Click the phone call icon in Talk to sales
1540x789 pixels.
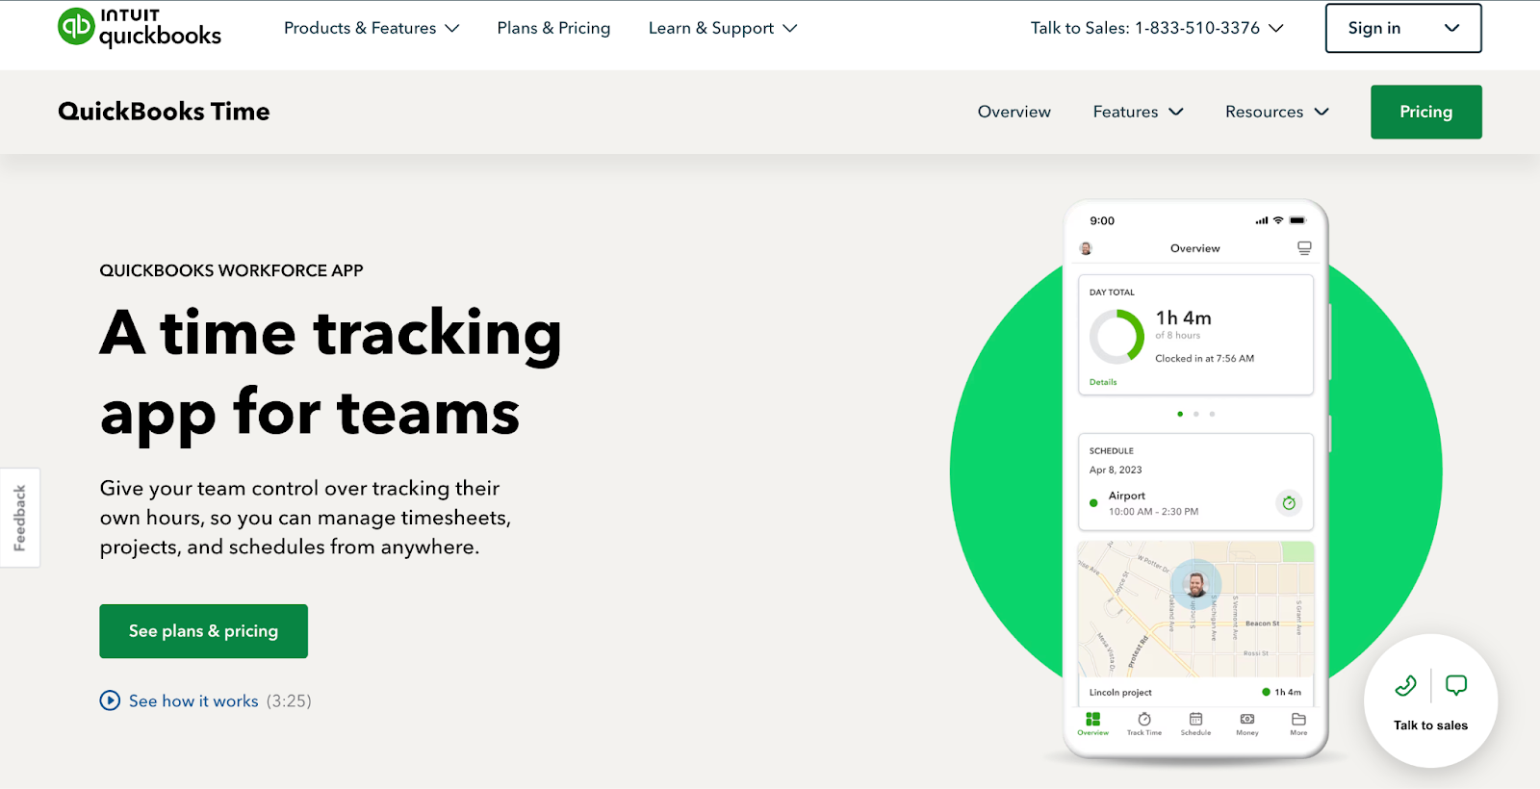[x=1405, y=685]
